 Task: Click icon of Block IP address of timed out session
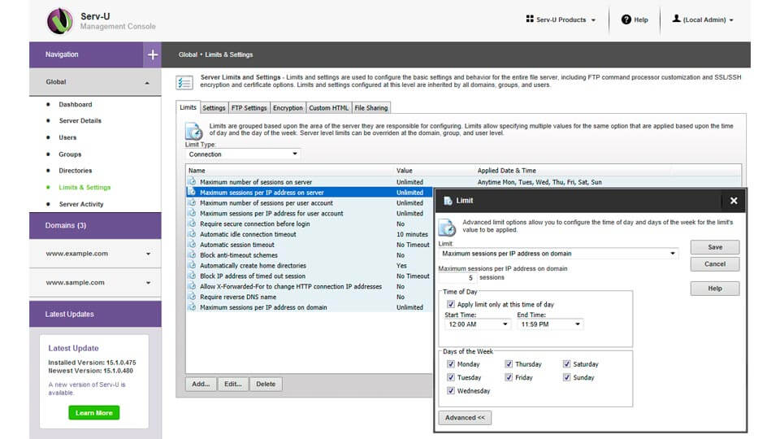point(192,276)
